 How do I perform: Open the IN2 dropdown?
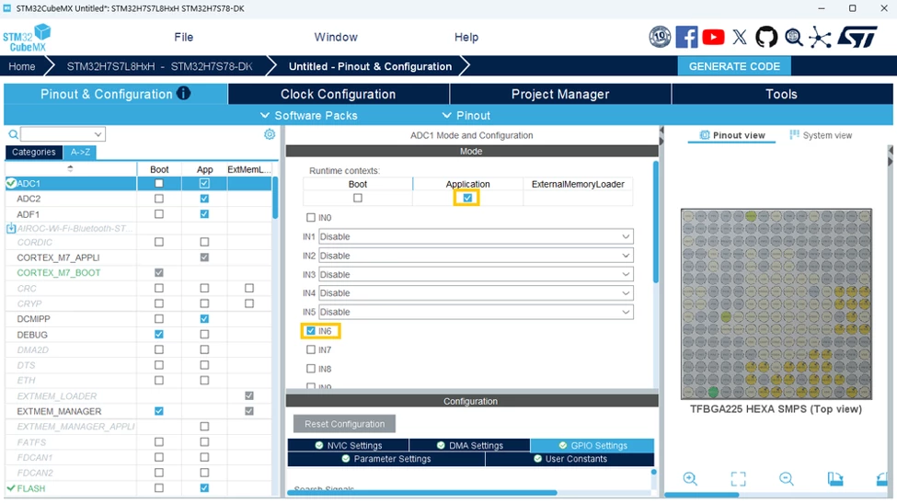click(476, 256)
